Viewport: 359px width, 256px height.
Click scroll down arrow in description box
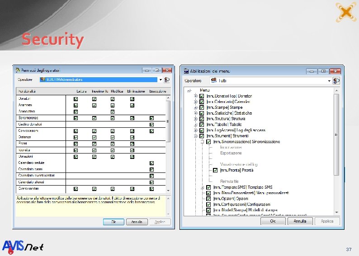(168, 214)
